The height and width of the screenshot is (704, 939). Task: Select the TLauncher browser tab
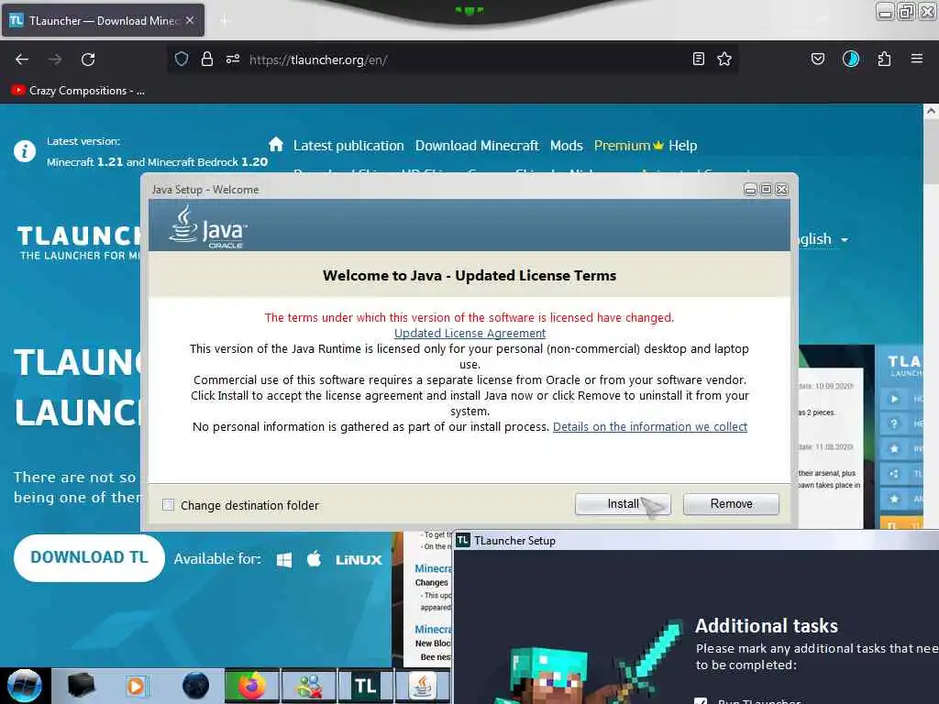tap(103, 20)
